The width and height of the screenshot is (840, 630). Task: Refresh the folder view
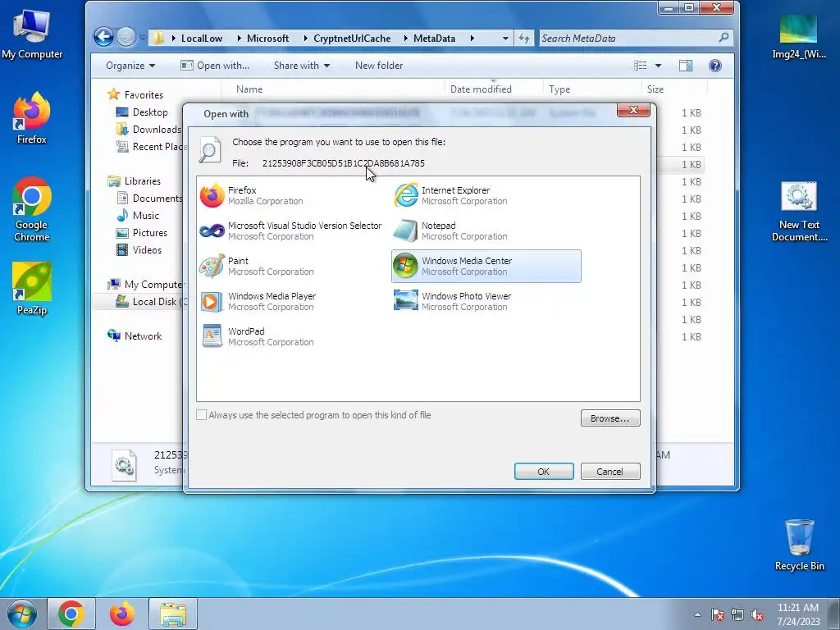pyautogui.click(x=524, y=39)
